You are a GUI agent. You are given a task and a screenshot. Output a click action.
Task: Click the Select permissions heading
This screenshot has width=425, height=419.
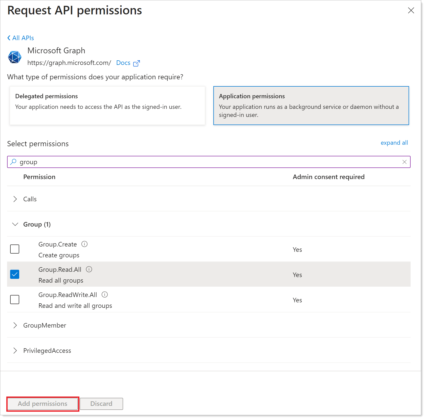[38, 144]
